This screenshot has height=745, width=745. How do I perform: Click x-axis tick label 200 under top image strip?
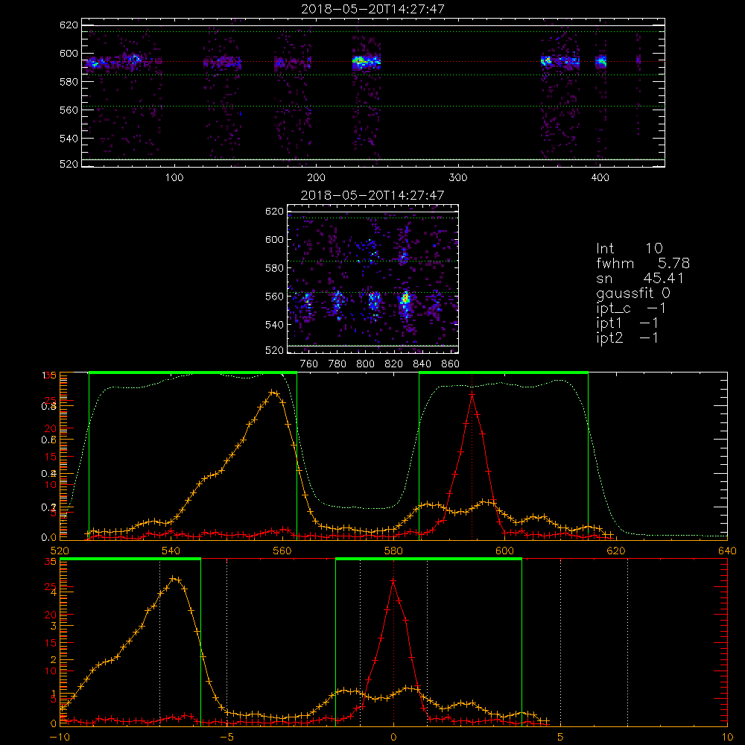[x=316, y=178]
